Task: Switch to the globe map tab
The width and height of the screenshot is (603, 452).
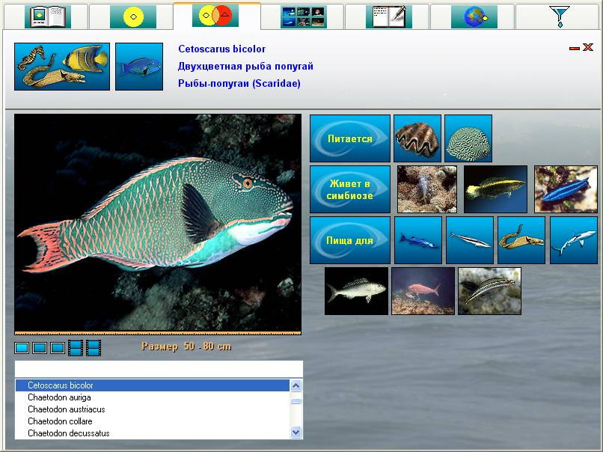Action: [x=474, y=17]
